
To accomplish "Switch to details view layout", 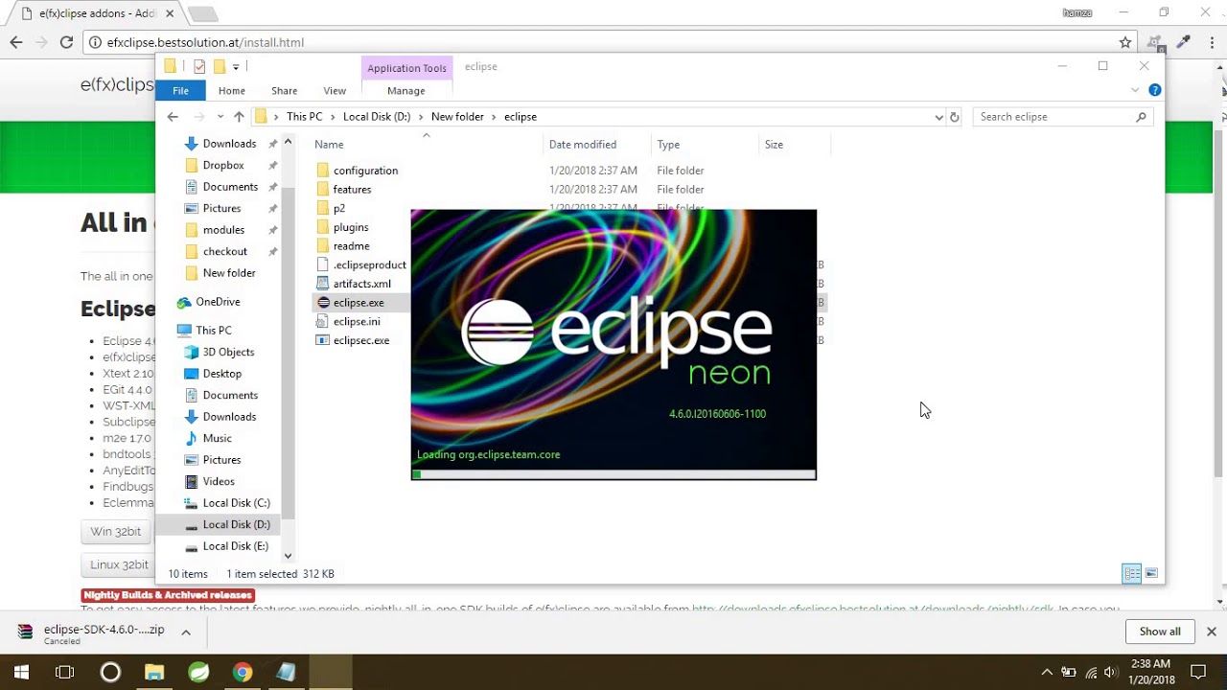I will pyautogui.click(x=1132, y=573).
